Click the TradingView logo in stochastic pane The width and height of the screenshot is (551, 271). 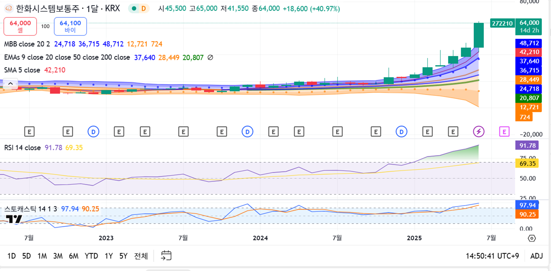tap(14, 219)
